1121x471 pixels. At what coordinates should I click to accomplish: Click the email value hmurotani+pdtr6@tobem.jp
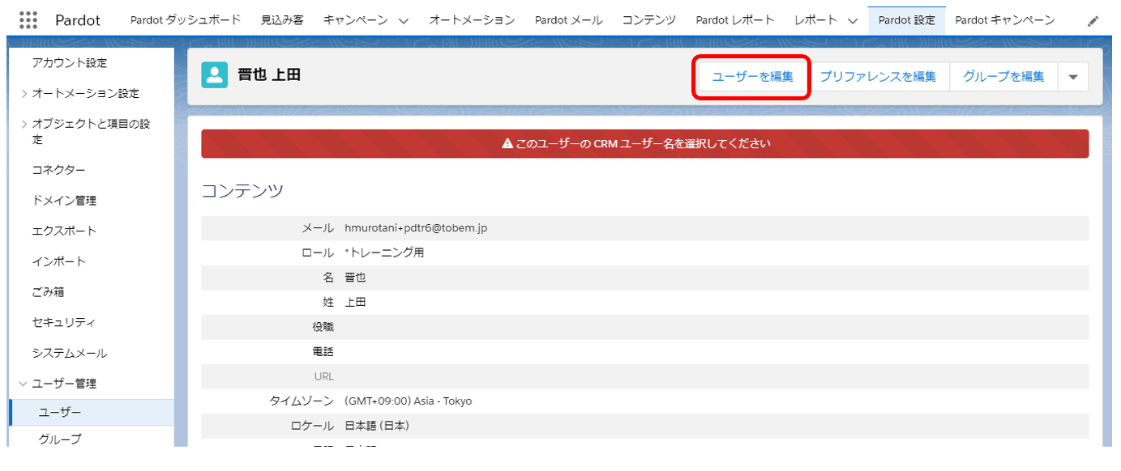pyautogui.click(x=416, y=228)
